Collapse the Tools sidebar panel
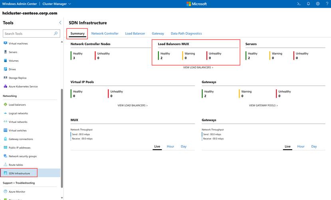Screen dimensions: 331x200 [60, 23]
